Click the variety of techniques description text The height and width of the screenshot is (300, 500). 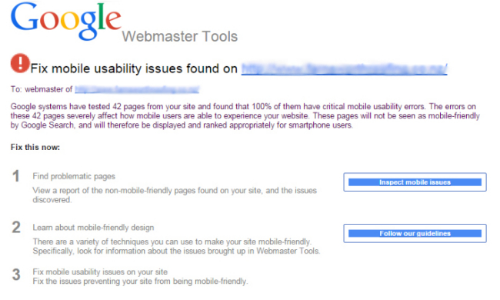click(176, 246)
